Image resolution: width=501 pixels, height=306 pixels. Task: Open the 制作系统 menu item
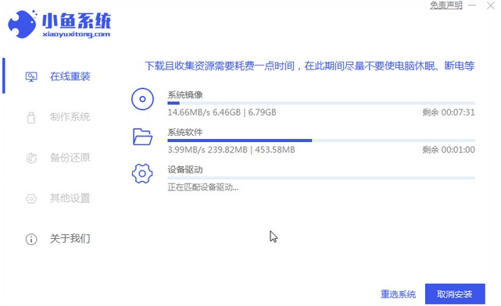click(70, 117)
